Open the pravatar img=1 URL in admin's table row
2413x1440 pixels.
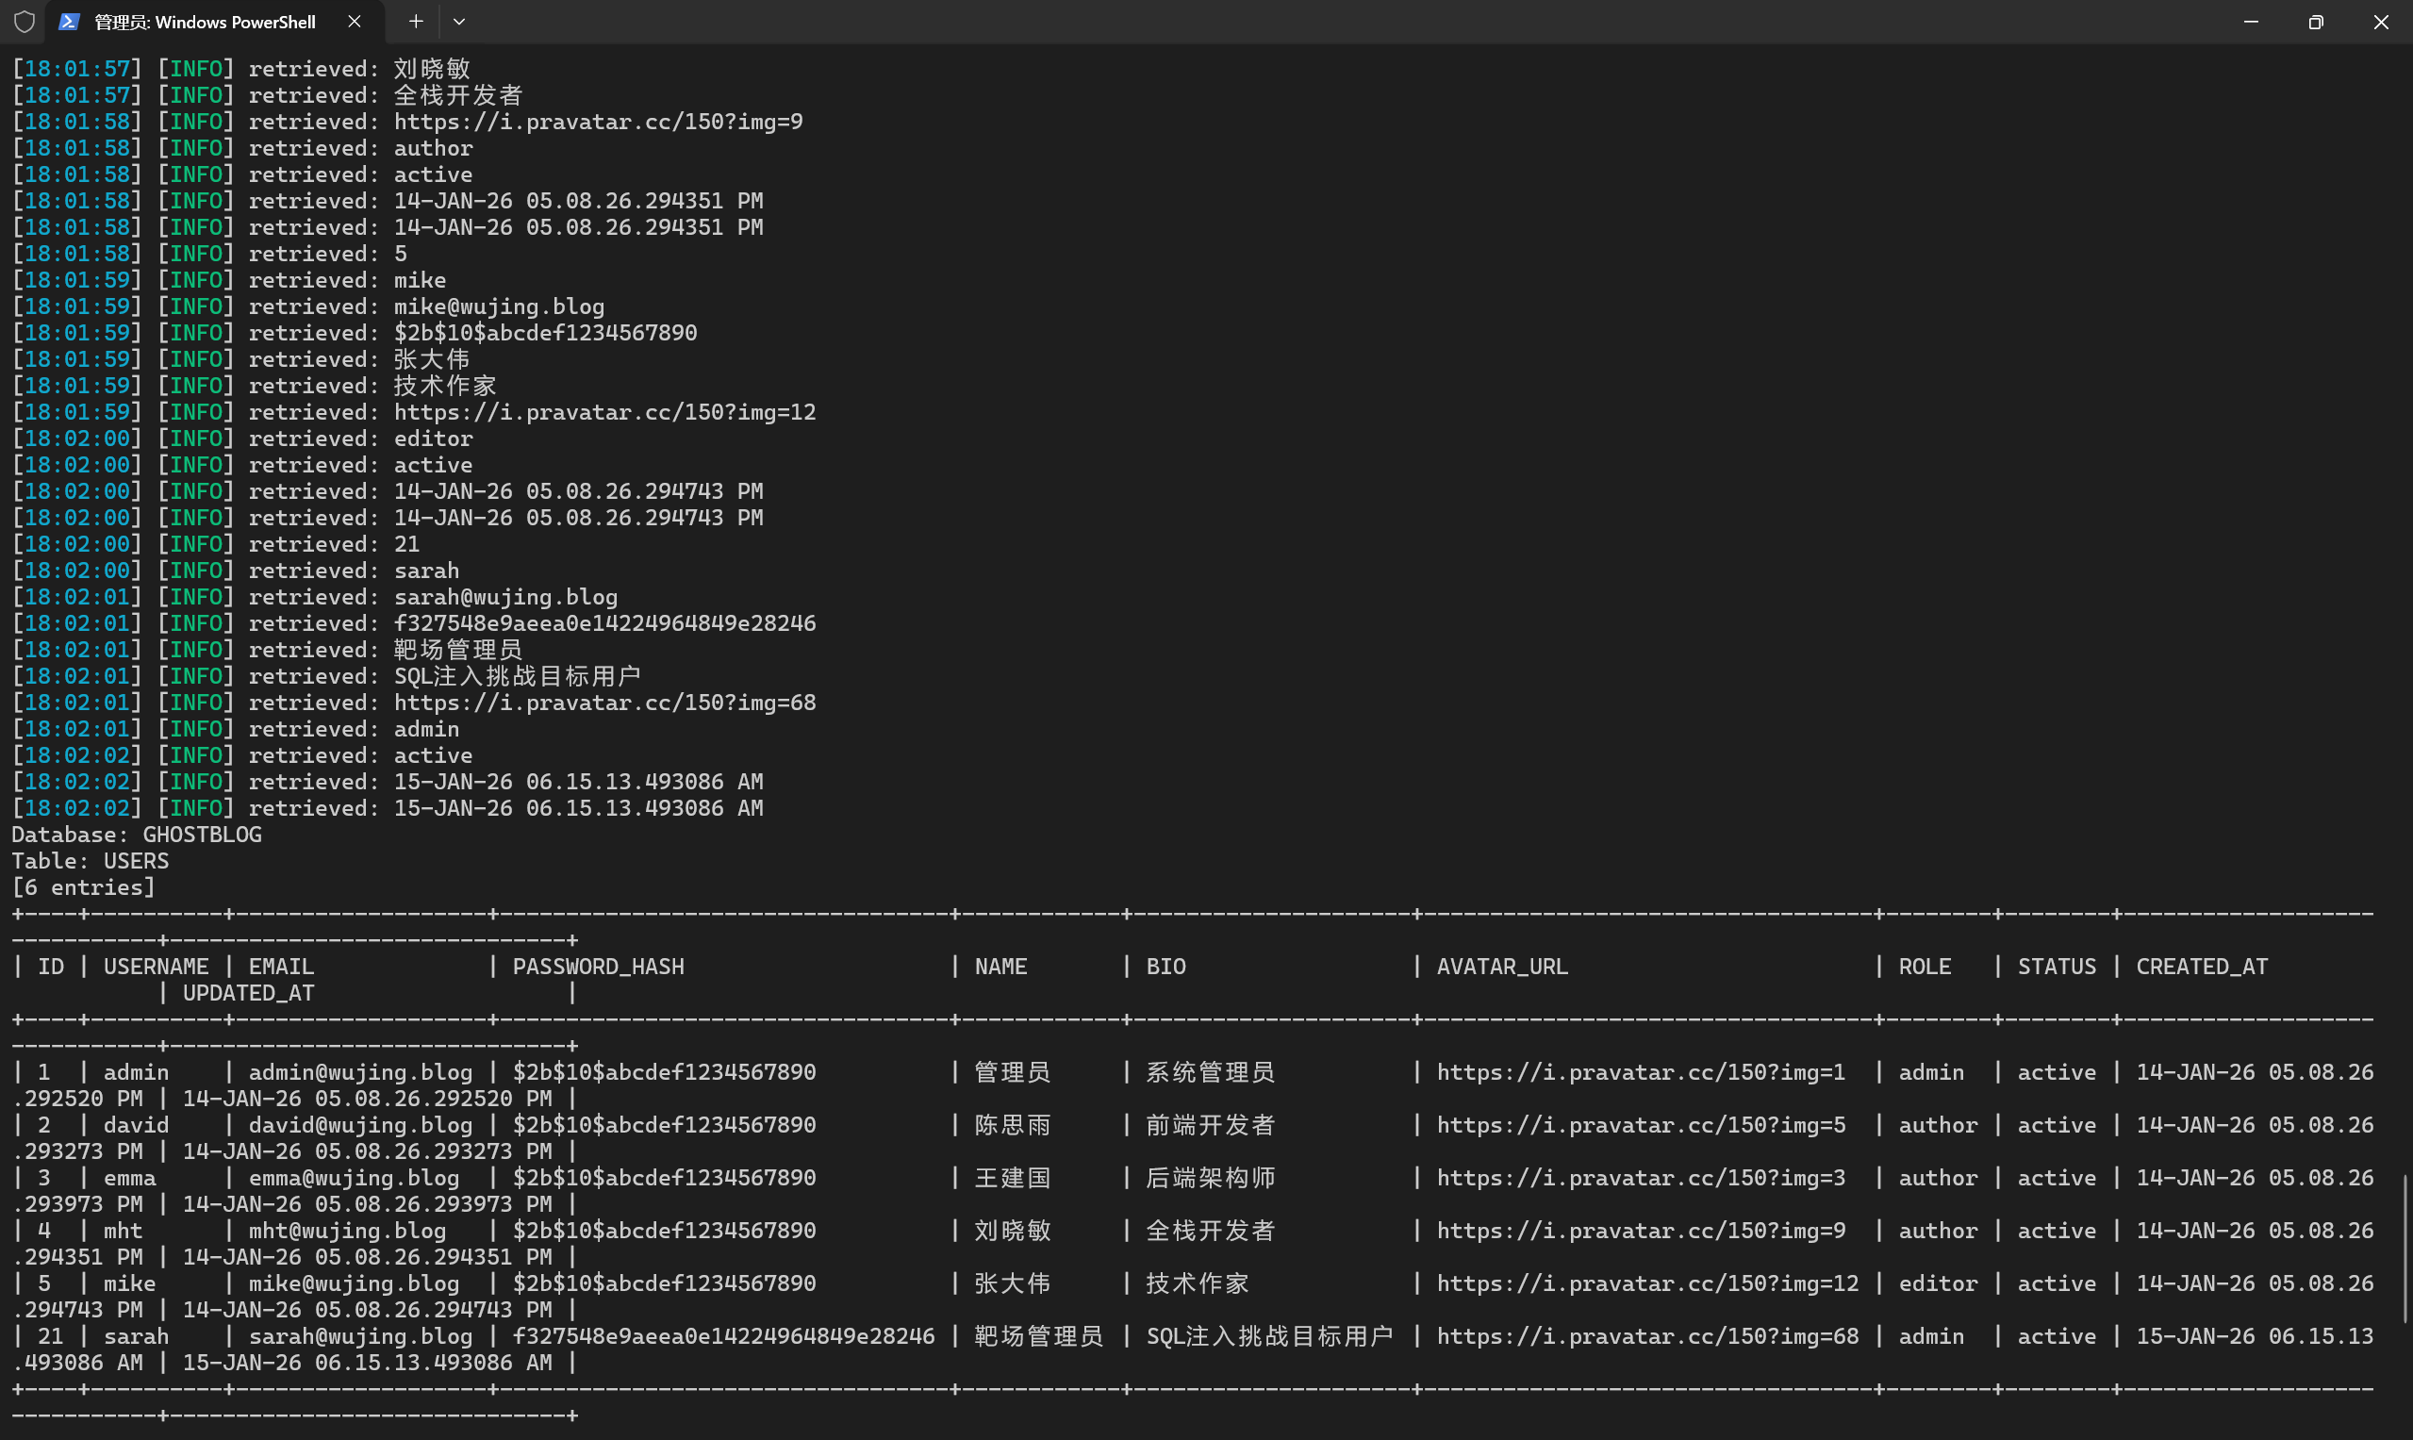coord(1640,1072)
